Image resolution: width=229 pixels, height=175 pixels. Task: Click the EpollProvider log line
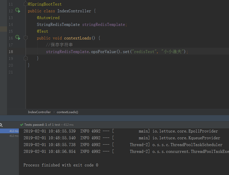coord(121,131)
